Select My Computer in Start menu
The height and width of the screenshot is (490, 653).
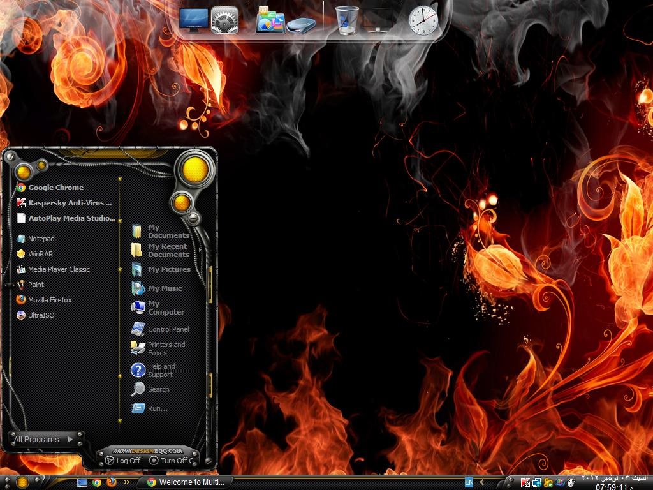(x=166, y=308)
